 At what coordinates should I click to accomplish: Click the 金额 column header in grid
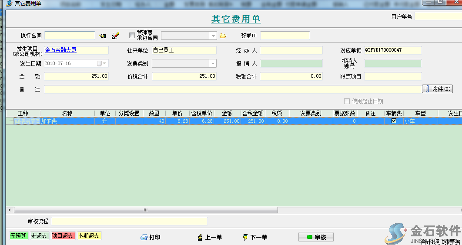click(x=228, y=113)
